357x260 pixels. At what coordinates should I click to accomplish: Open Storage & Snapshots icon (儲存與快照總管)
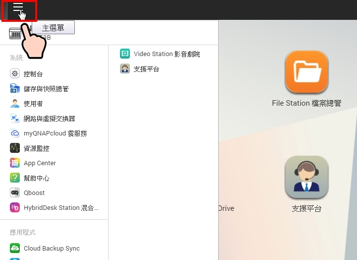coord(15,88)
